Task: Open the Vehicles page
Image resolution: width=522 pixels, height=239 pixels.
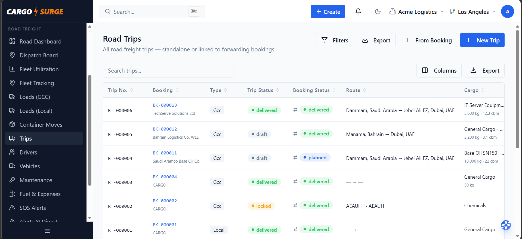Action: (x=44, y=166)
